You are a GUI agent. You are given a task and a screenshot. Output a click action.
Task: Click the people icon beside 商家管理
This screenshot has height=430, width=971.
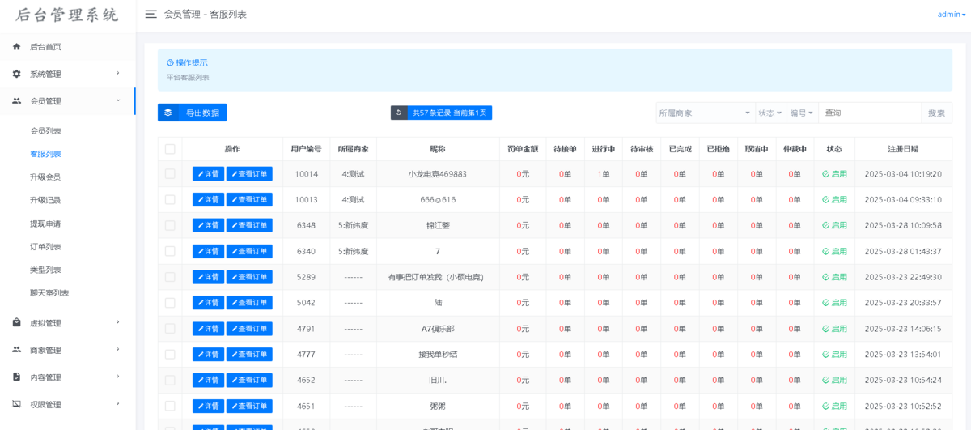coord(16,350)
